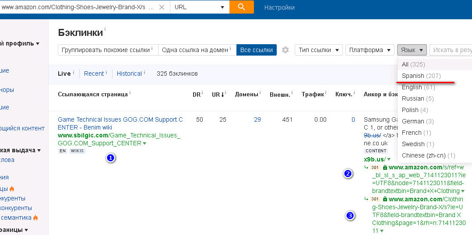The height and width of the screenshot is (235, 472).
Task: Click the CONTENT tag
Action: coord(376,151)
